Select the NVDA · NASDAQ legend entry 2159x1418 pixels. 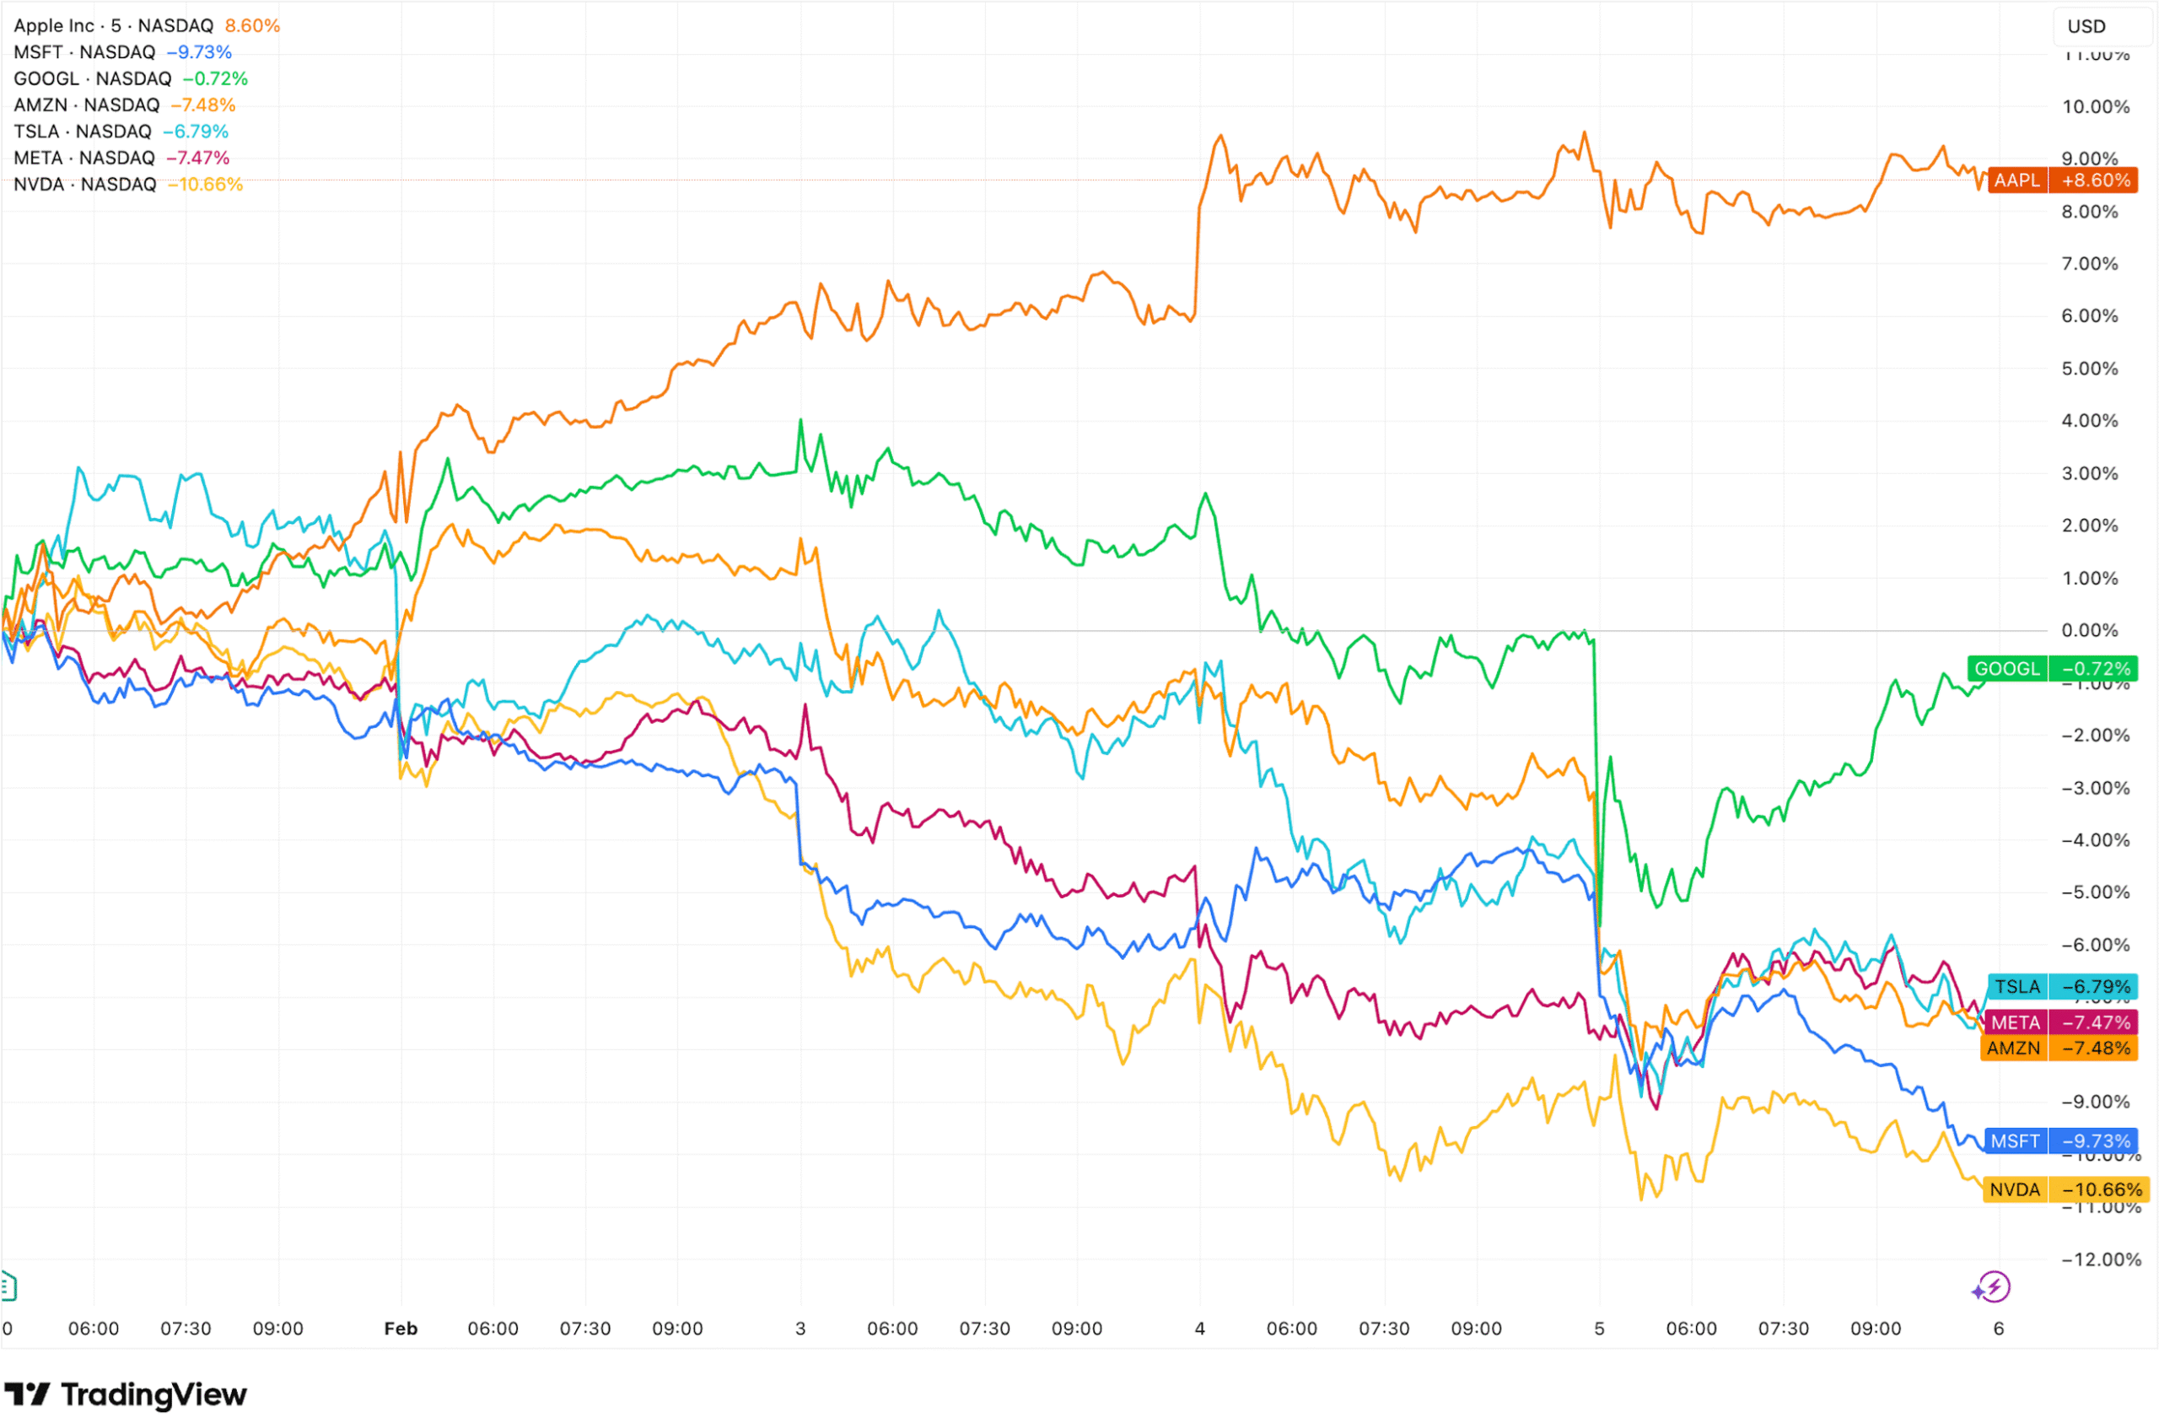[84, 184]
